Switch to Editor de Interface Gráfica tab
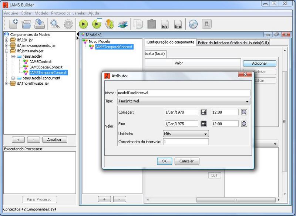 click(233, 43)
